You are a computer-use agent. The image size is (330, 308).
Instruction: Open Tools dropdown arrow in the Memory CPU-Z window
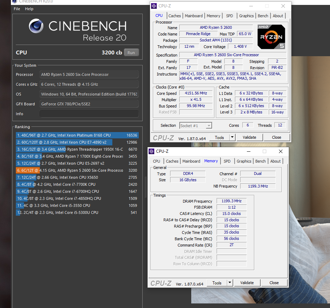click(x=230, y=283)
